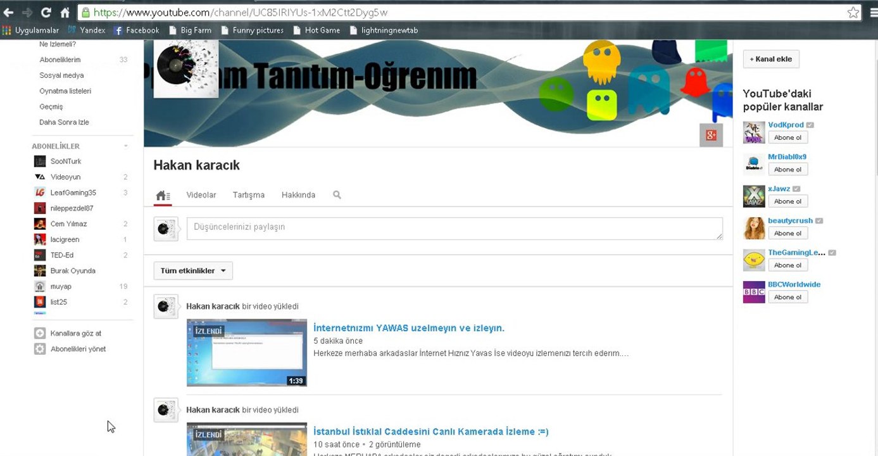Image resolution: width=878 pixels, height=456 pixels.
Task: Open Ne İzlemeli? in the sidebar
Action: (x=58, y=44)
